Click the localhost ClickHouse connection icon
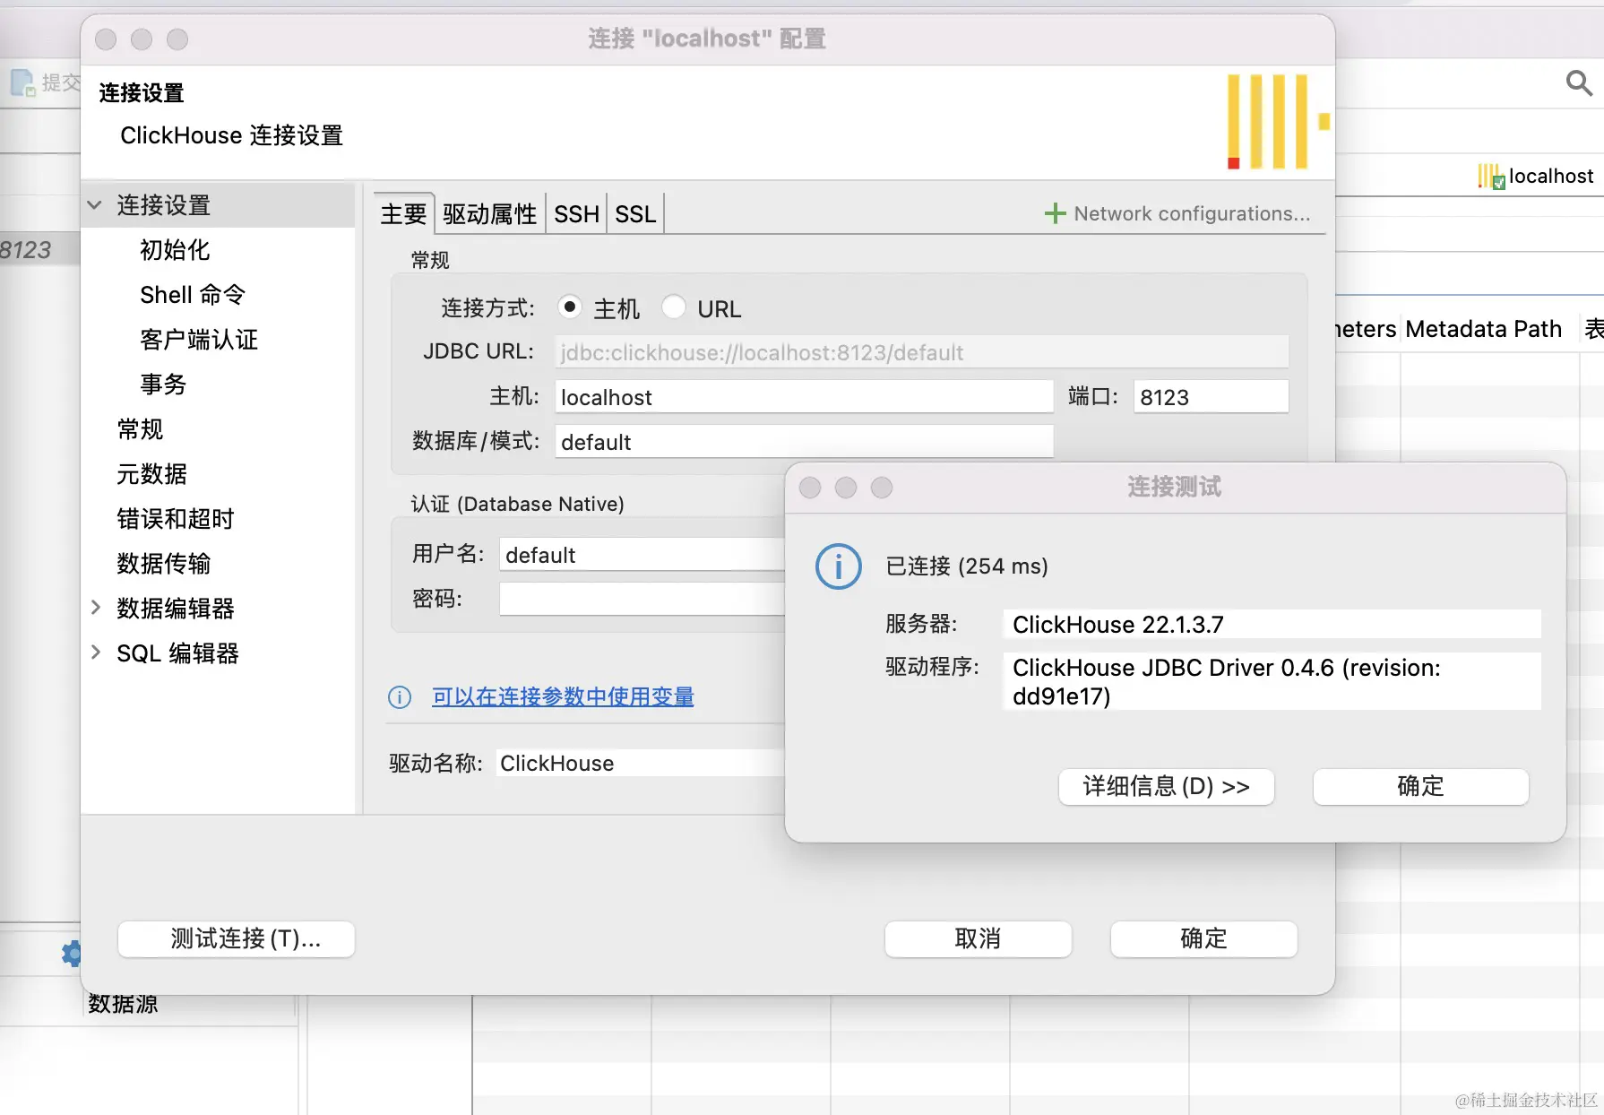This screenshot has width=1604, height=1115. pos(1491,177)
